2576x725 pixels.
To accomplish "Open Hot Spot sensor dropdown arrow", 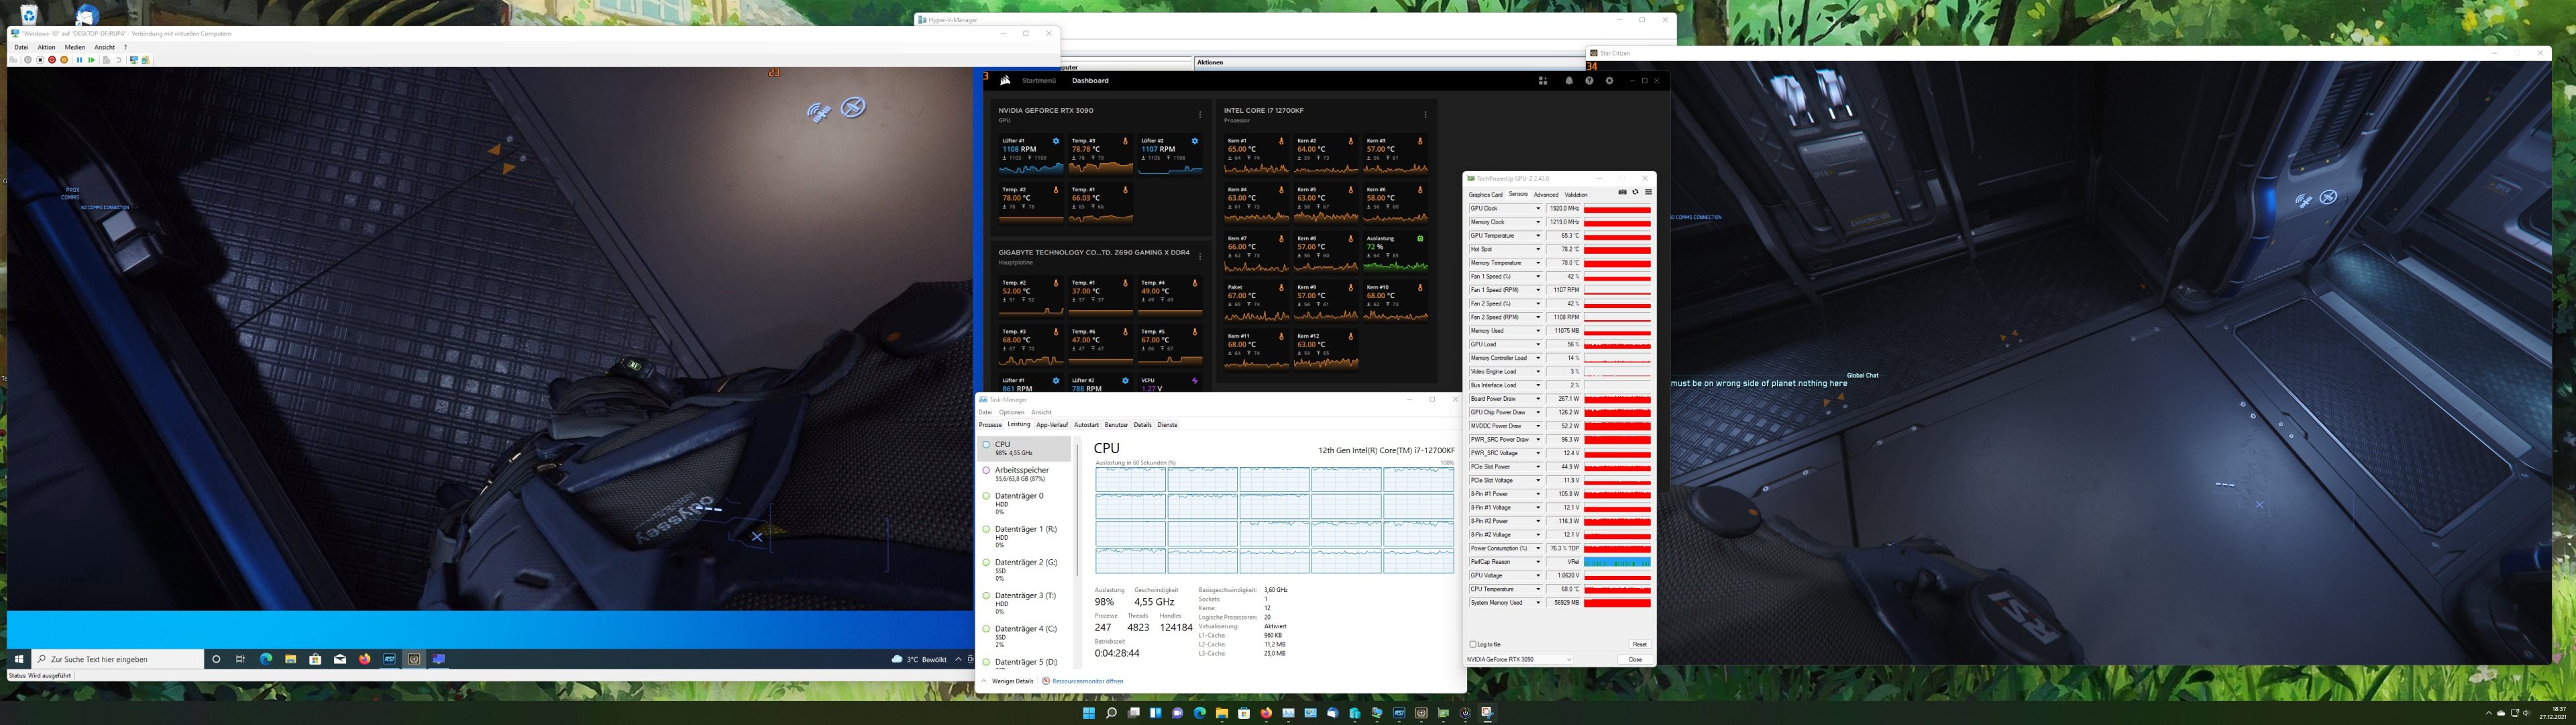I will (1538, 249).
